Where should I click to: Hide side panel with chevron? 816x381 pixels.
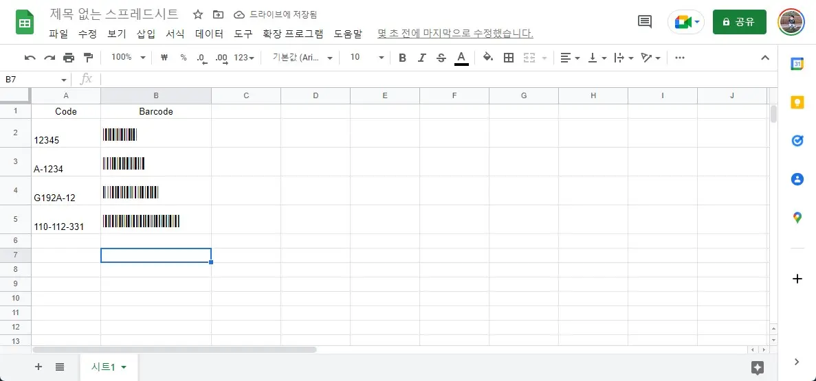pyautogui.click(x=797, y=362)
